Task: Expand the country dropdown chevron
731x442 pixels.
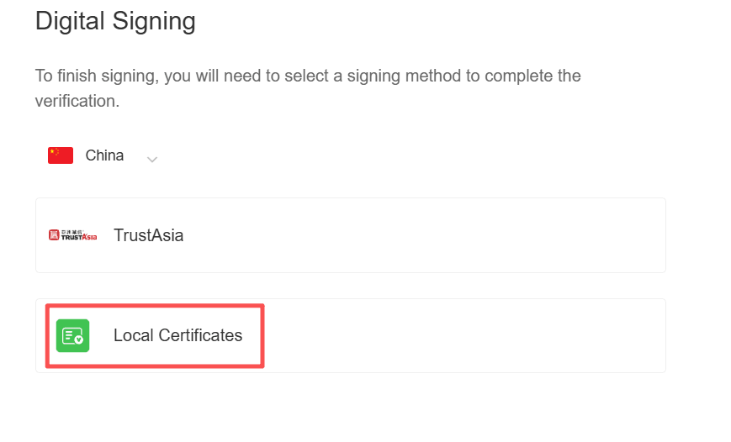Action: [x=152, y=159]
